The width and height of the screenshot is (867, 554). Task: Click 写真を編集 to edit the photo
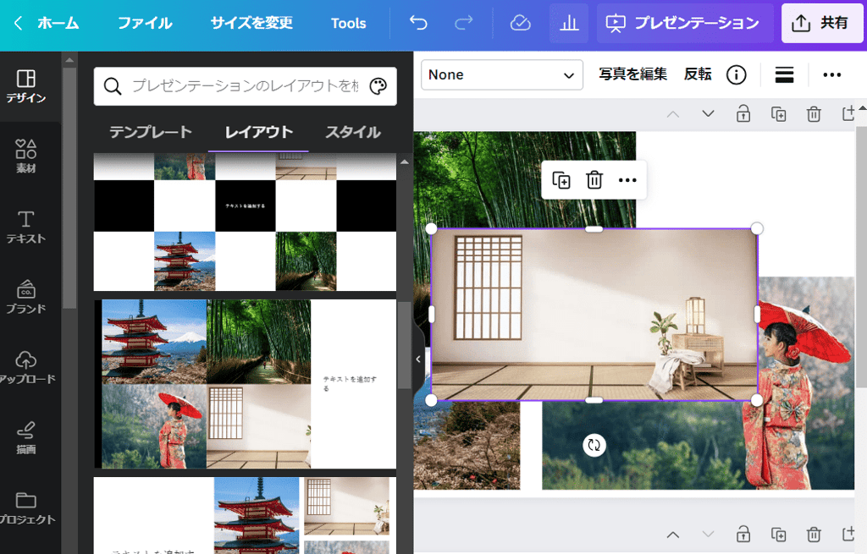(x=632, y=74)
